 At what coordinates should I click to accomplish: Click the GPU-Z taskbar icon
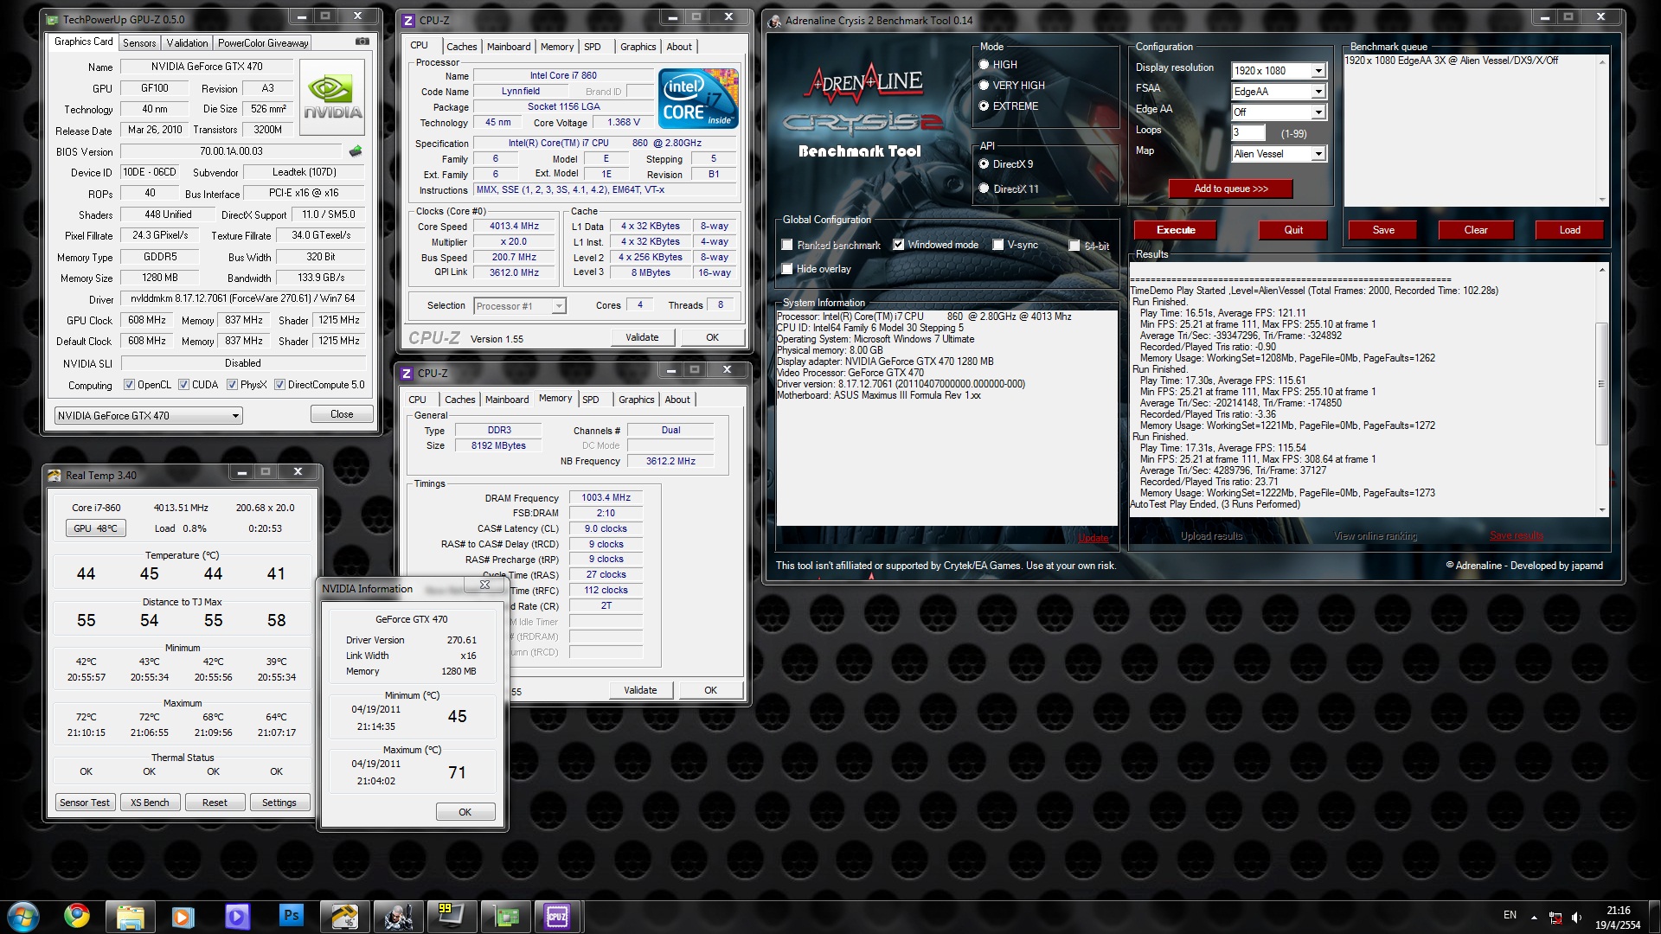click(x=504, y=916)
